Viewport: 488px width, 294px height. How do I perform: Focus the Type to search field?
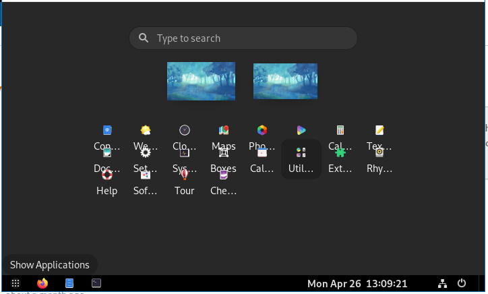pyautogui.click(x=243, y=38)
